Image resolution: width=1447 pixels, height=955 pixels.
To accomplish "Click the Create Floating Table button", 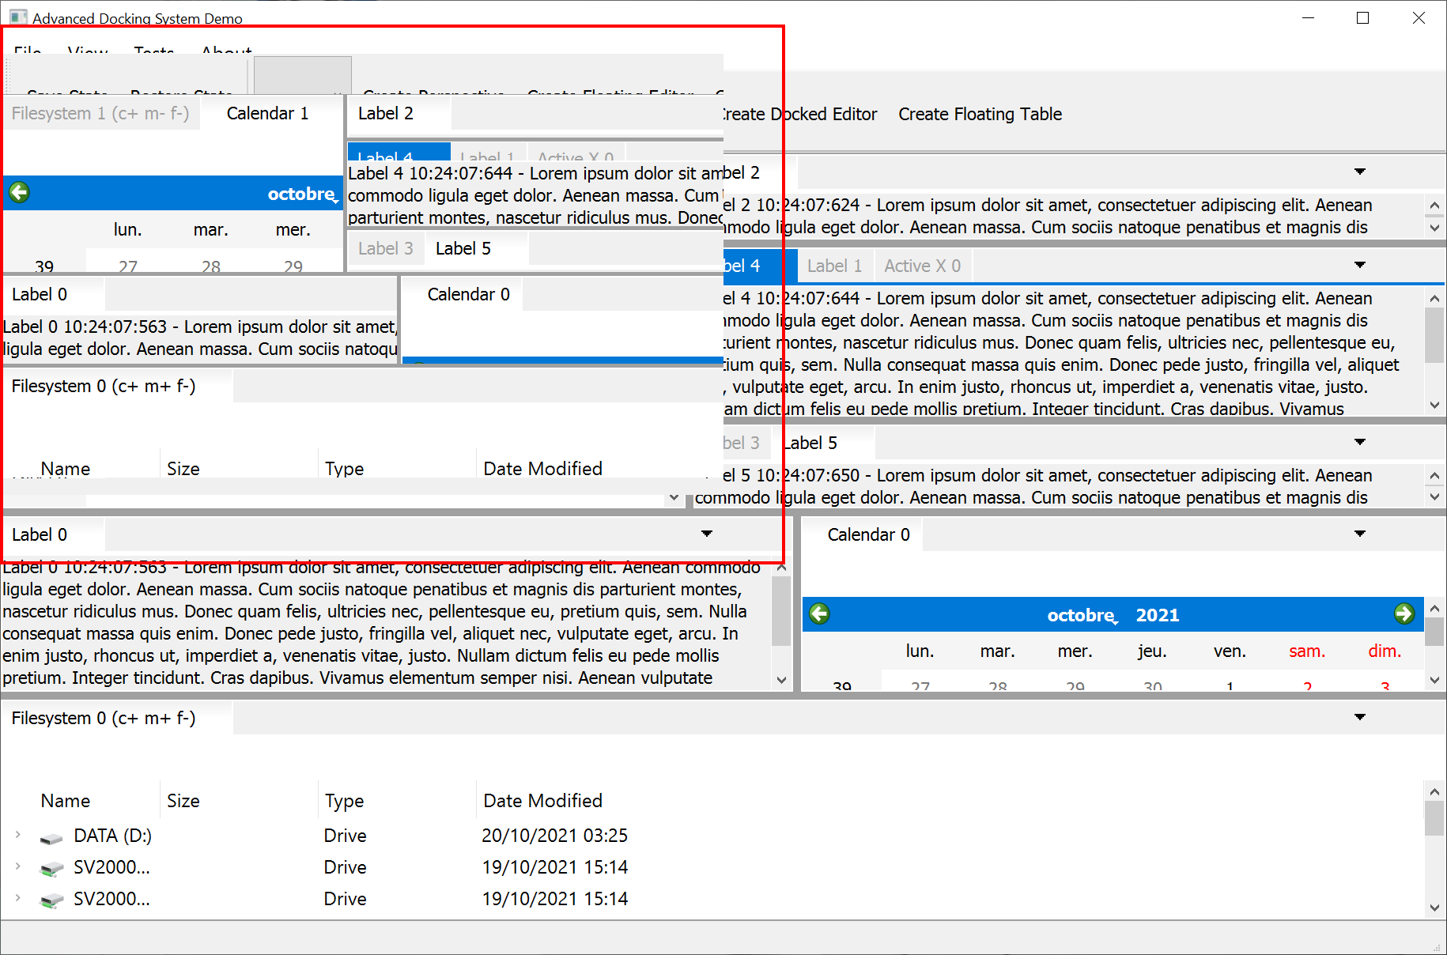I will [x=980, y=114].
